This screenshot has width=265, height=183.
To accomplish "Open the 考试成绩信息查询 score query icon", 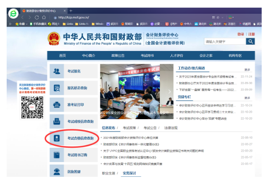I will click(x=57, y=122).
